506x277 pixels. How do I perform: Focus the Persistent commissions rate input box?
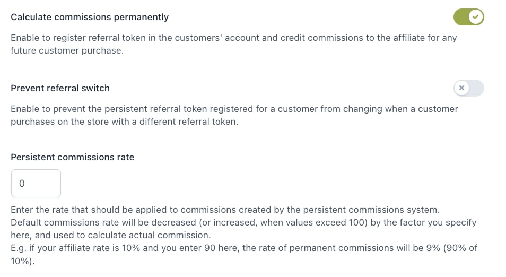pyautogui.click(x=36, y=184)
